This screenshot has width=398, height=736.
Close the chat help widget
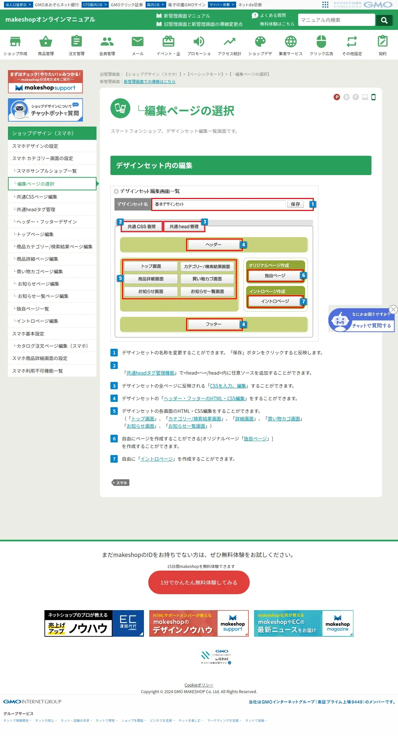[x=393, y=309]
